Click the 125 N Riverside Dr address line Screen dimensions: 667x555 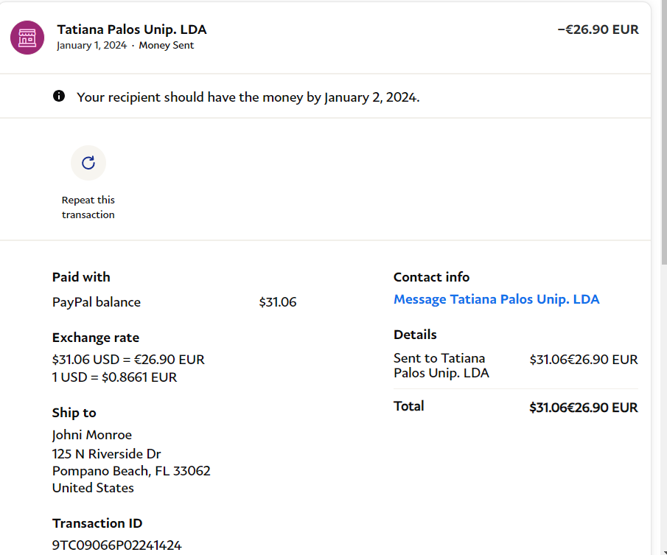pos(106,454)
